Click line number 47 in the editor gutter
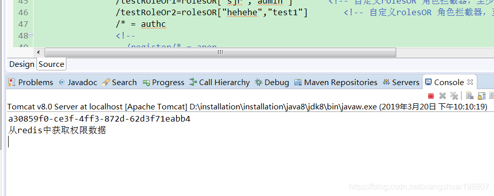This screenshot has height=196, width=494. [x=23, y=24]
